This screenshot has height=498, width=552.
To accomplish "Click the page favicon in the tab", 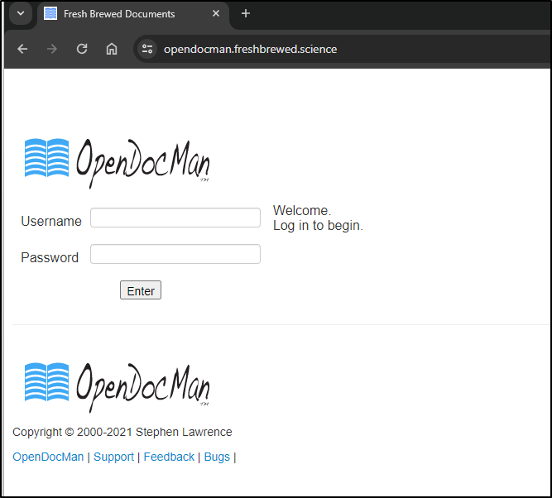I will 50,14.
